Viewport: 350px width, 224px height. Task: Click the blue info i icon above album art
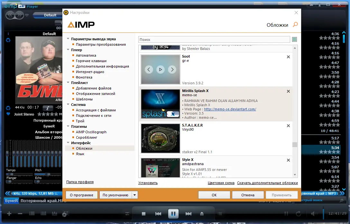point(8,34)
